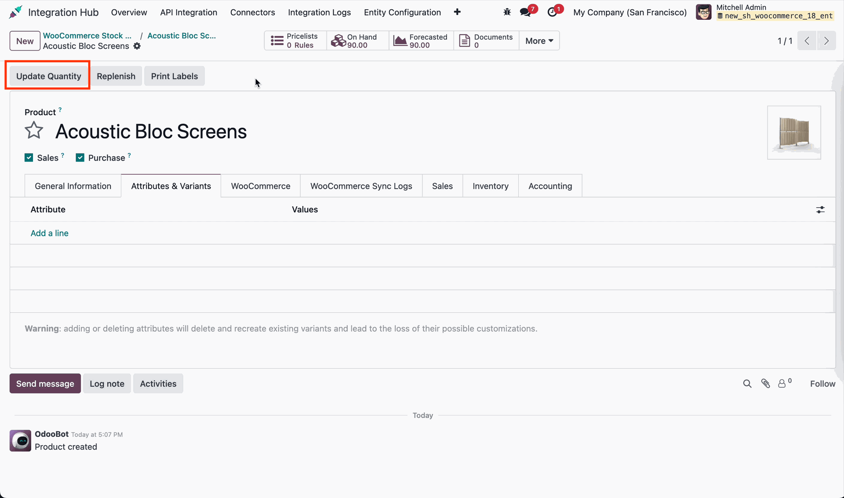This screenshot has height=498, width=844.
Task: Open Forecasted 90.00 stat button
Action: pyautogui.click(x=421, y=41)
